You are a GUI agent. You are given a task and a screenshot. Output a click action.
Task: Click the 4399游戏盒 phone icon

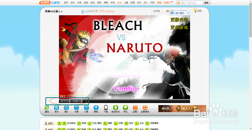(83, 11)
